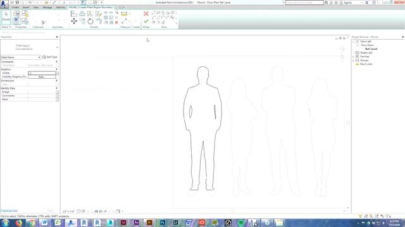The width and height of the screenshot is (405, 227).
Task: Click the Trim/Extend tool in Modify panel
Action: coord(99,21)
